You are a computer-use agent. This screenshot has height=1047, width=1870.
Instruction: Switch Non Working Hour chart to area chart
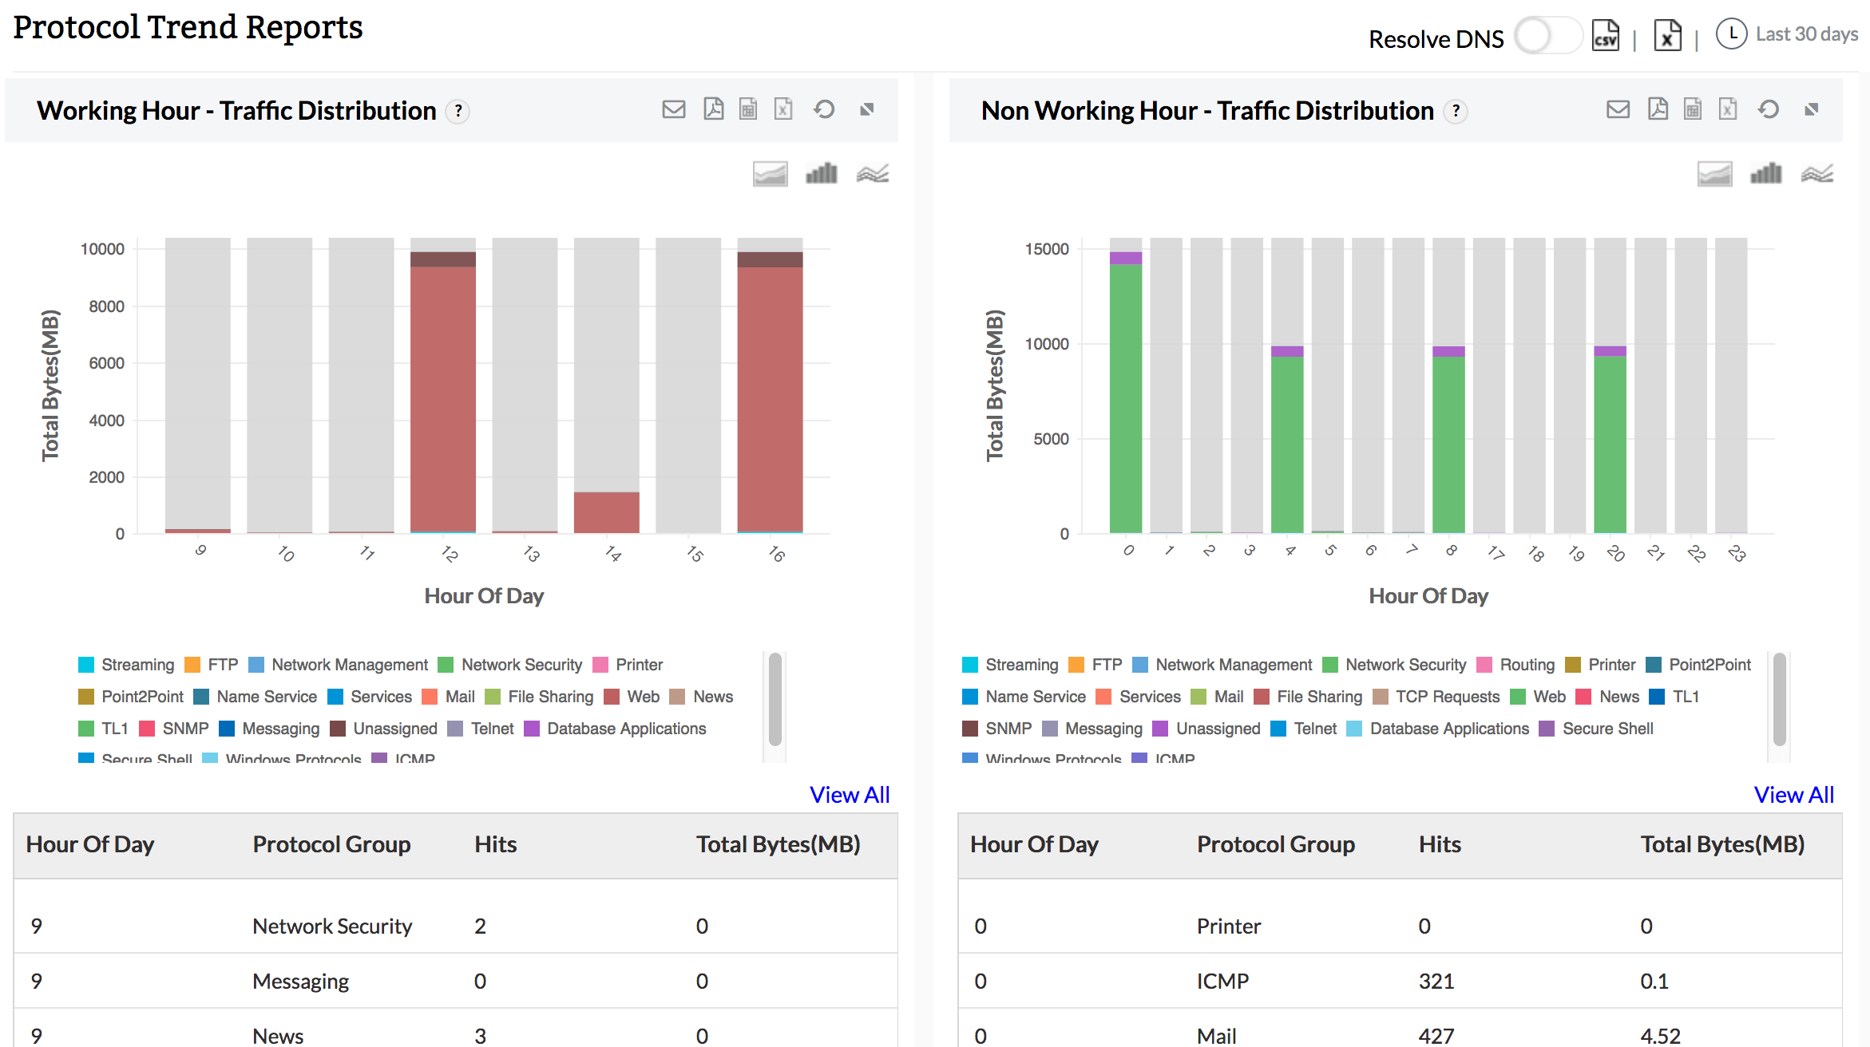(1714, 173)
